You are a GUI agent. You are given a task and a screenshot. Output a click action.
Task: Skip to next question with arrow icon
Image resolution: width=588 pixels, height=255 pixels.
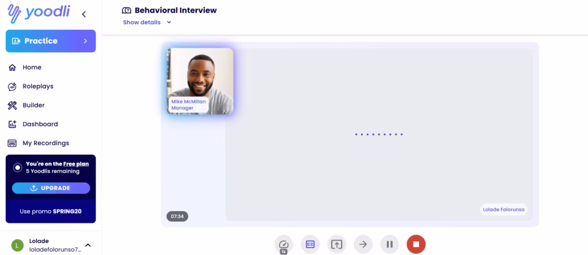pos(363,245)
